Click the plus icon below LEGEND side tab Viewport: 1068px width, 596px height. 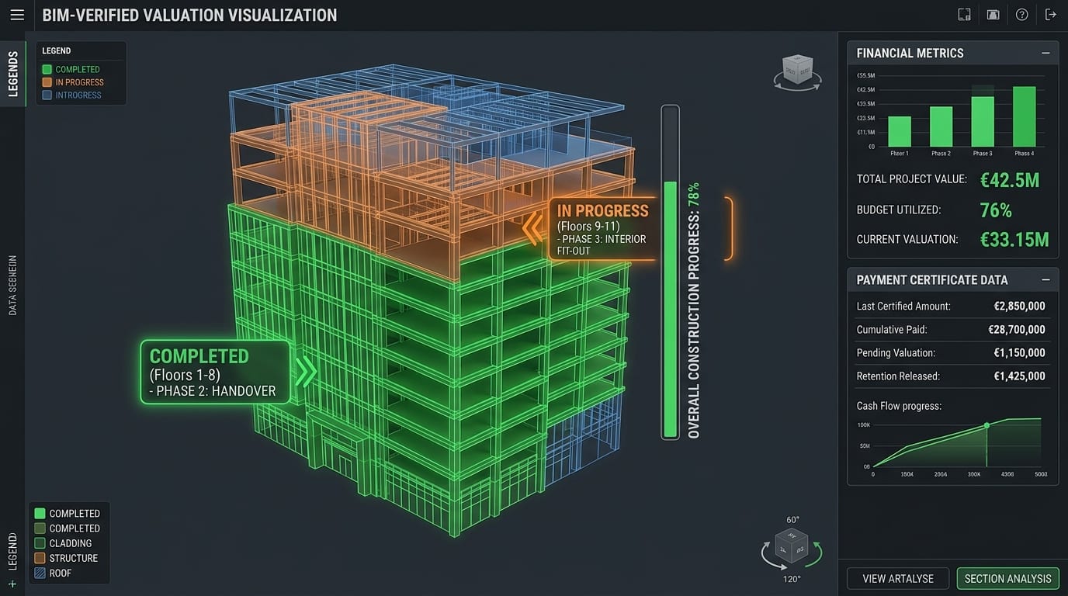(x=12, y=584)
